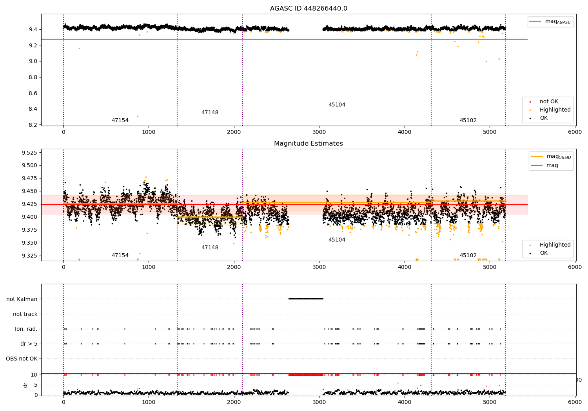Image resolution: width=588 pixels, height=411 pixels.
Task: Click x-tick 6000 under the AGASC plot
Action: tap(575, 132)
